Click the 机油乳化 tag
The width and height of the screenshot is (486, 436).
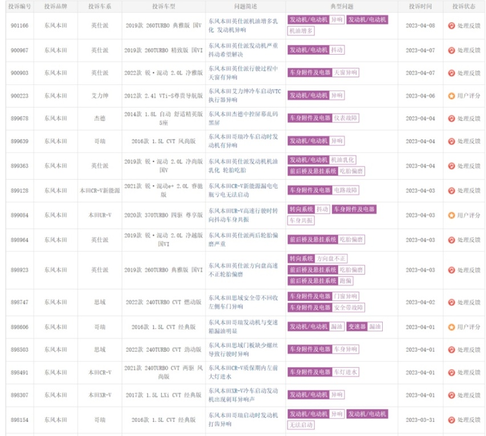click(342, 160)
